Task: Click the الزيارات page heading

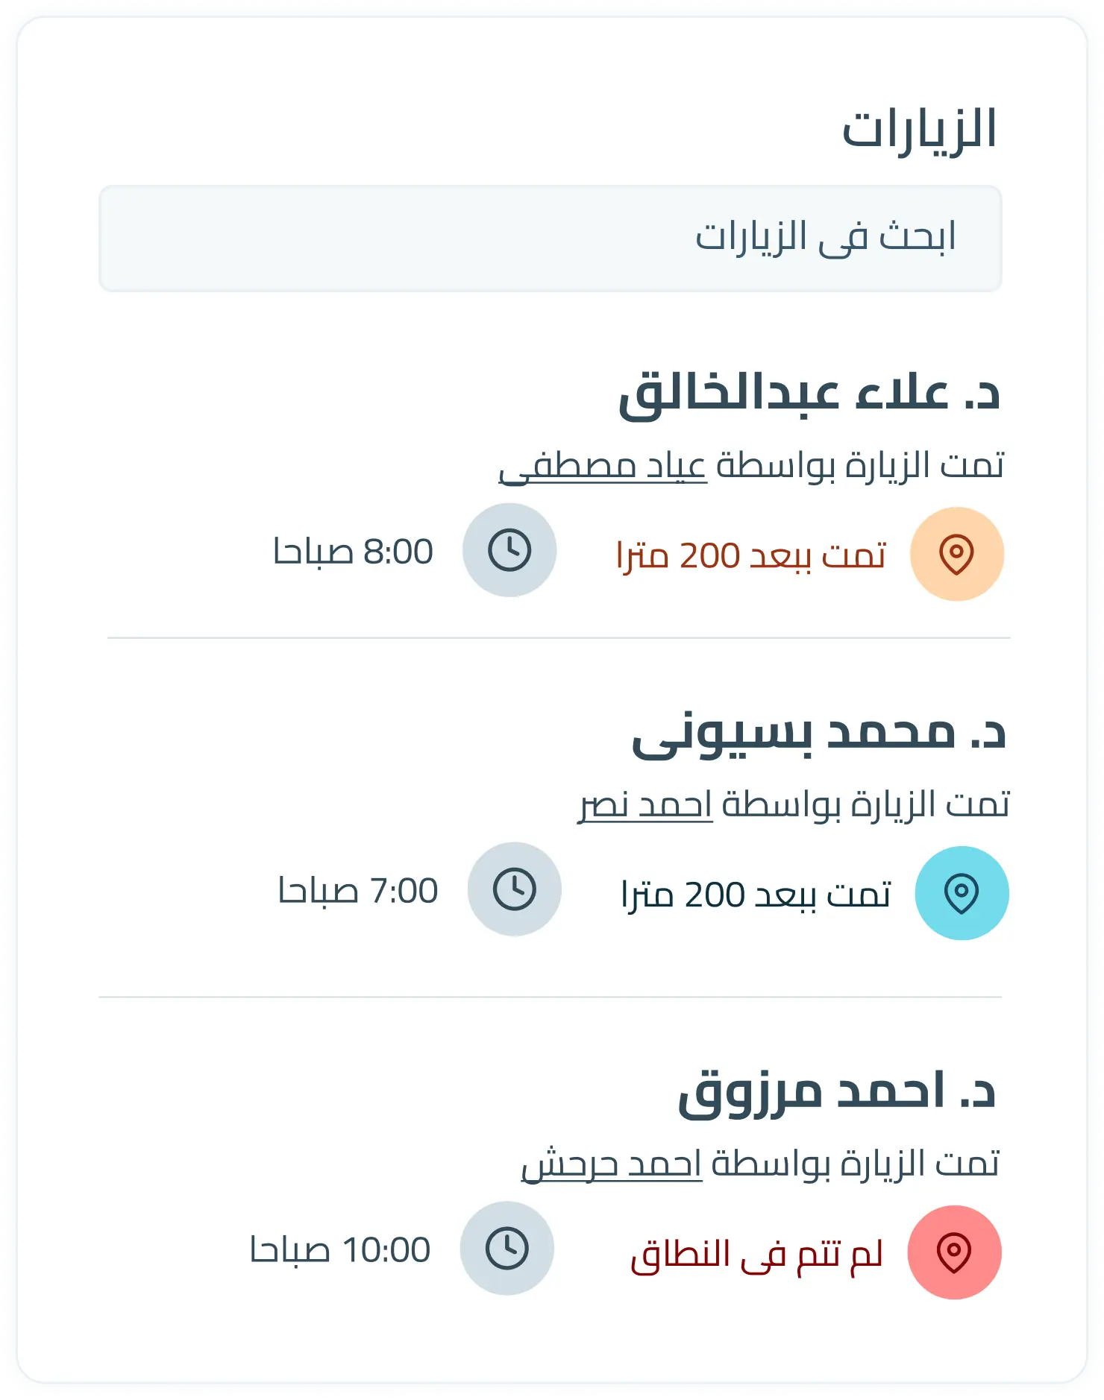Action: coord(919,130)
